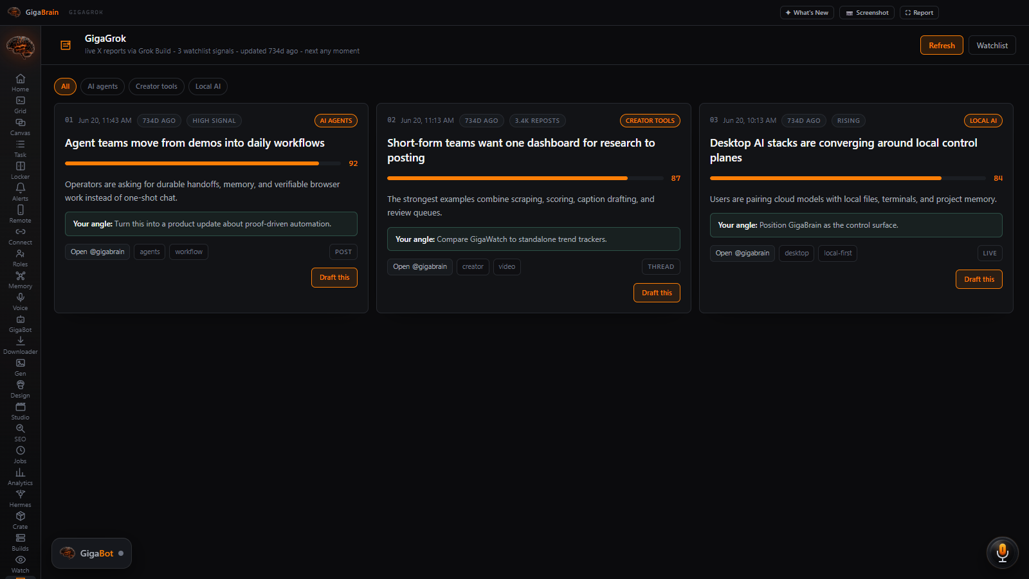
Task: Click the RISING badge
Action: coord(848,120)
